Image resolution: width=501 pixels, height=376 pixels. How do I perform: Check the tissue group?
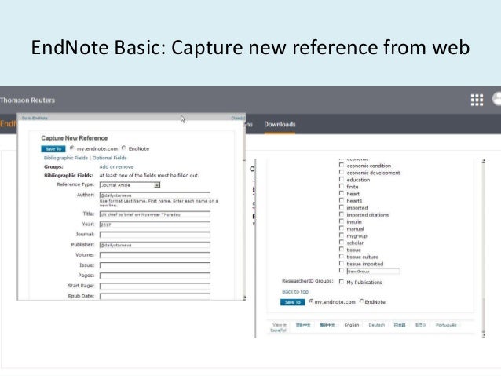tap(342, 250)
